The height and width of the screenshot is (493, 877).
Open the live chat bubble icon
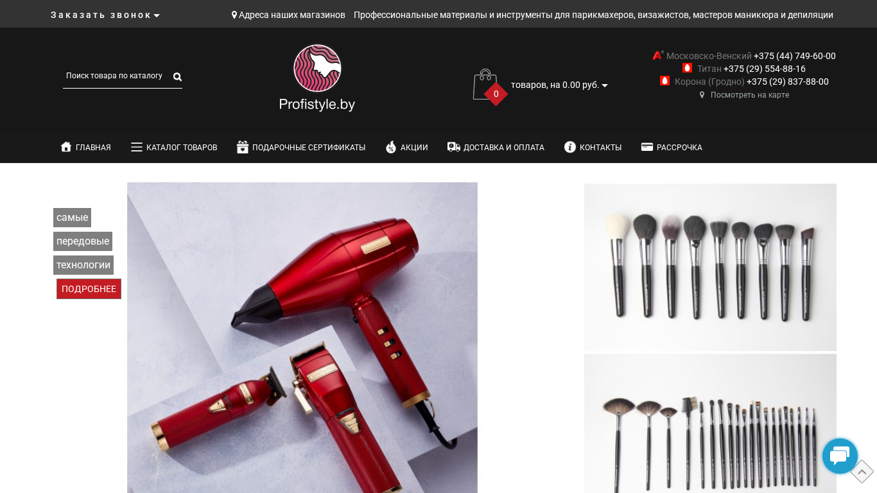click(840, 456)
